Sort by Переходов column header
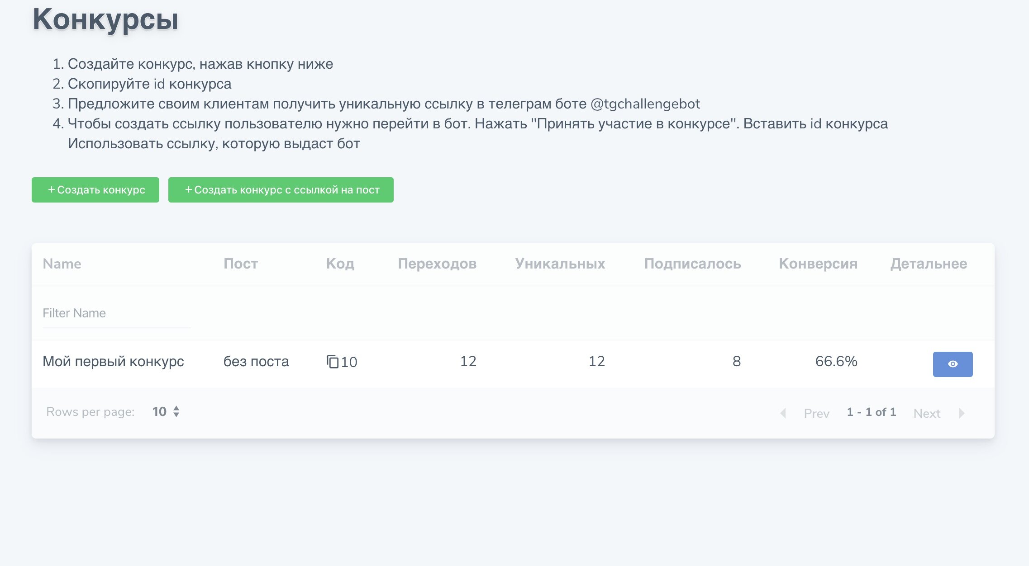 pos(437,264)
